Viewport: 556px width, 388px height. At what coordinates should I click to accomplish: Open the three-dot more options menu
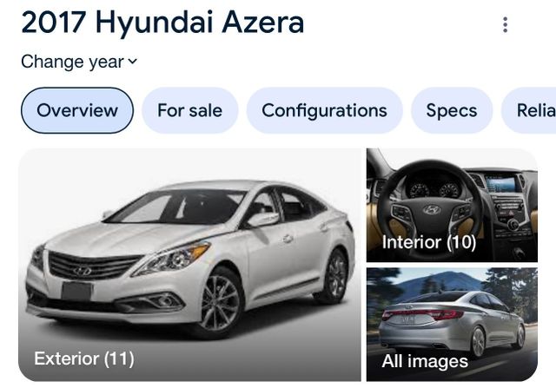tap(505, 25)
